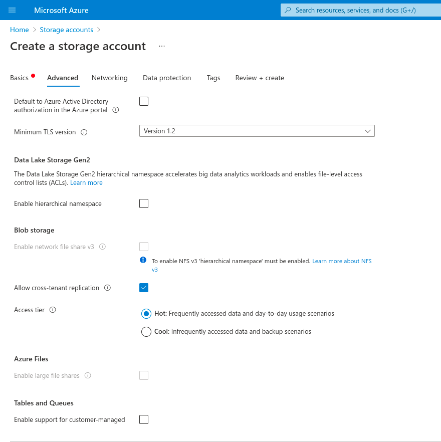Click the Access tier info icon
Screen dimensions: 441x442
click(x=53, y=310)
